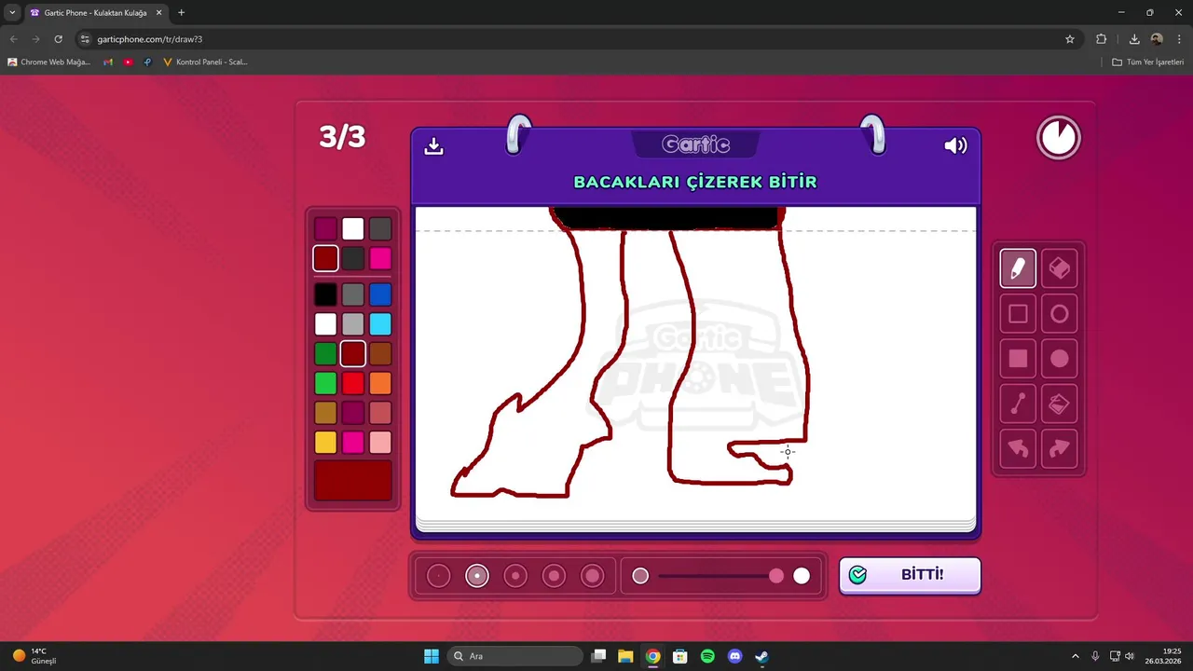Open Spotify from the taskbar
The height and width of the screenshot is (671, 1193).
click(x=707, y=656)
